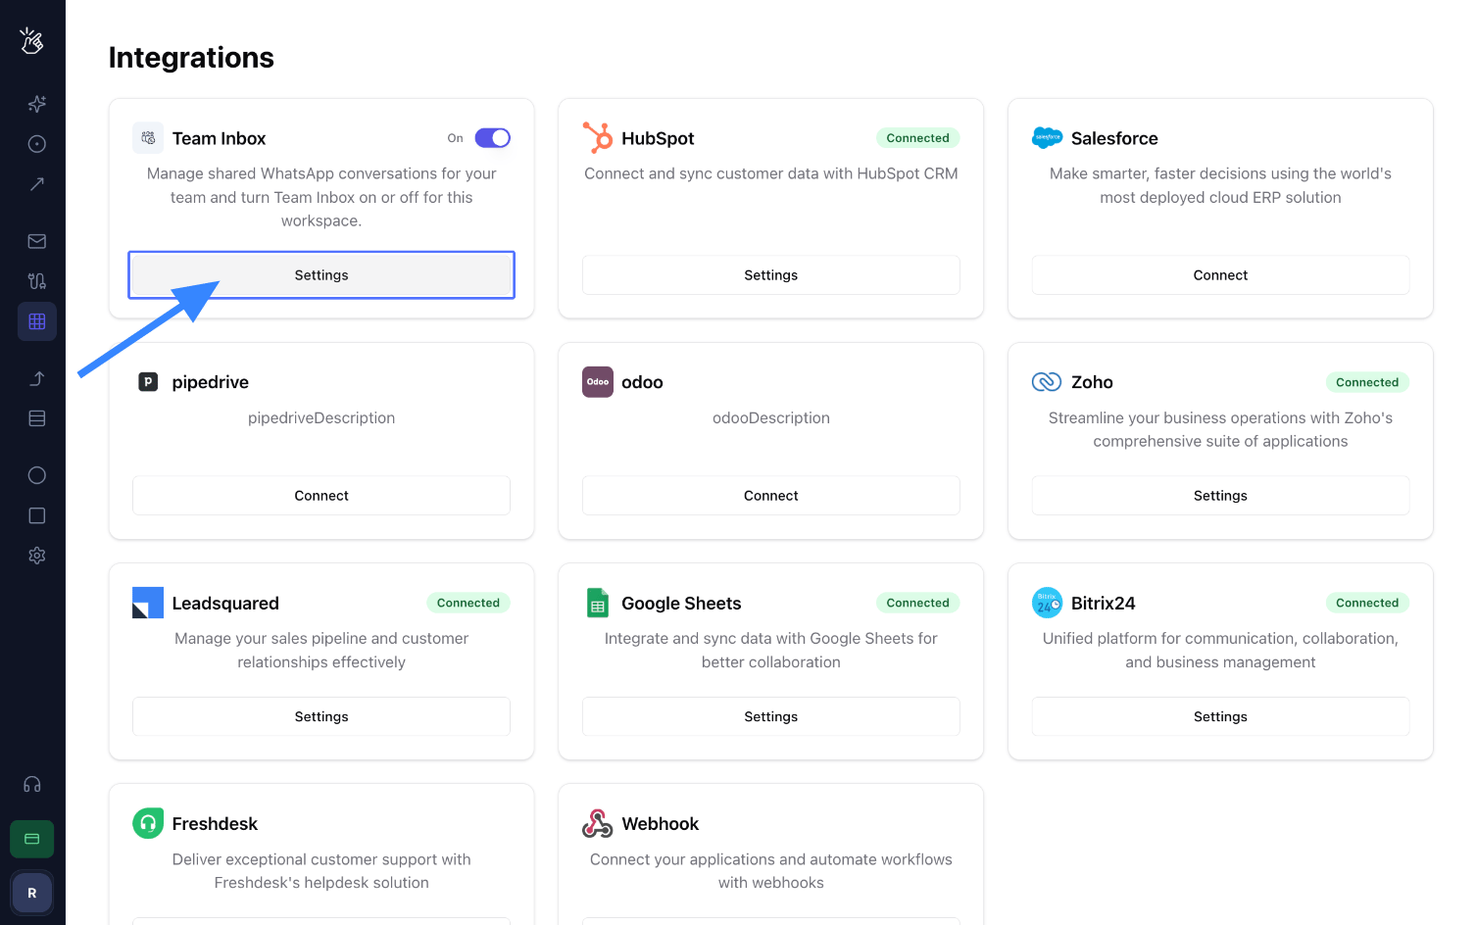Click the Google Sheets Connected badge
This screenshot has width=1476, height=925.
point(917,603)
